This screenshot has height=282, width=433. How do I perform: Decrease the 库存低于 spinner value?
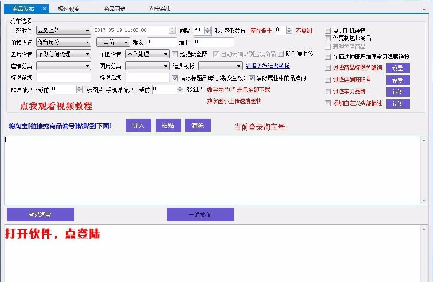click(289, 33)
